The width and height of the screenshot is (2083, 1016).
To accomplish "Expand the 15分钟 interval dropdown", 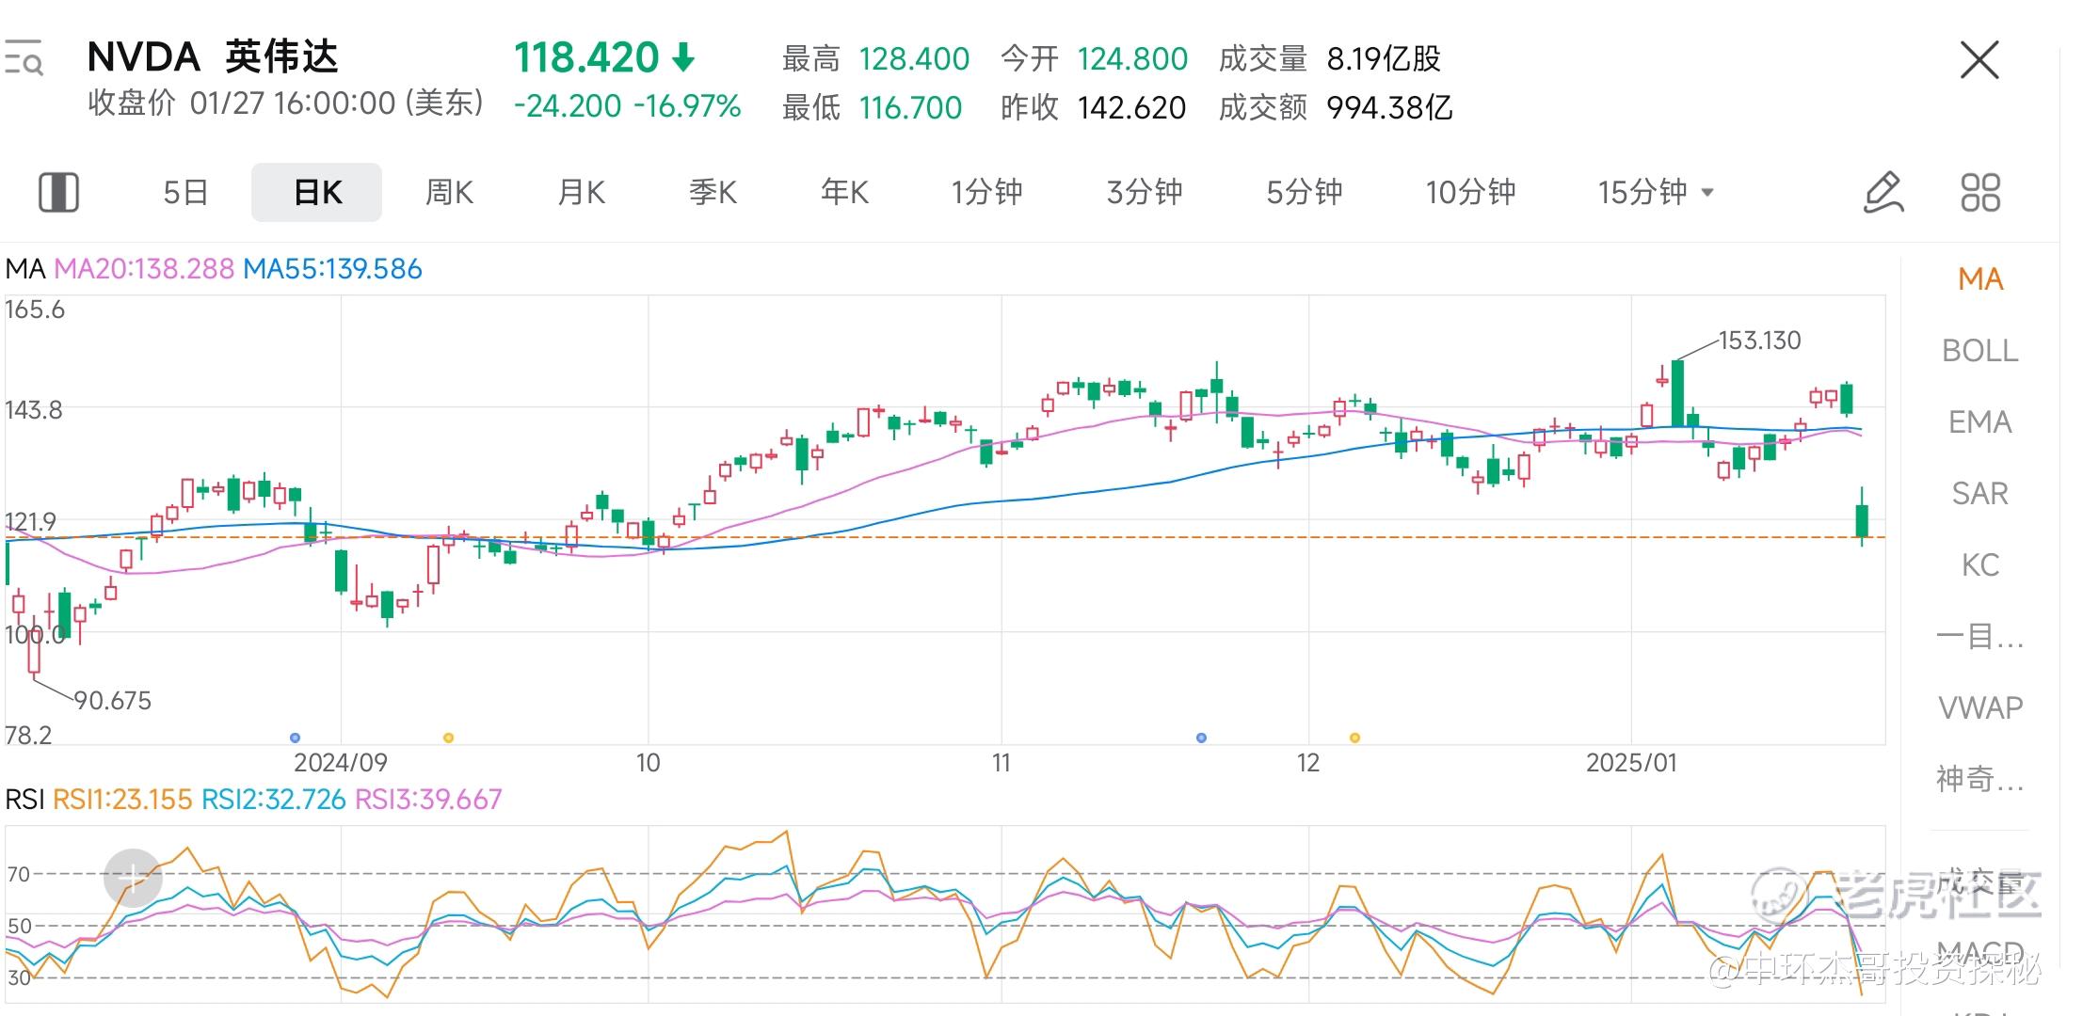I will [x=1657, y=192].
